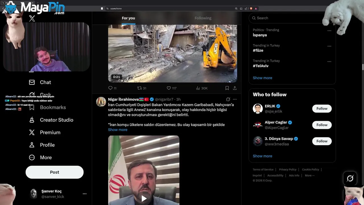Click the Profile person icon
Viewport: 364px width, 205px height.
pos(32,145)
